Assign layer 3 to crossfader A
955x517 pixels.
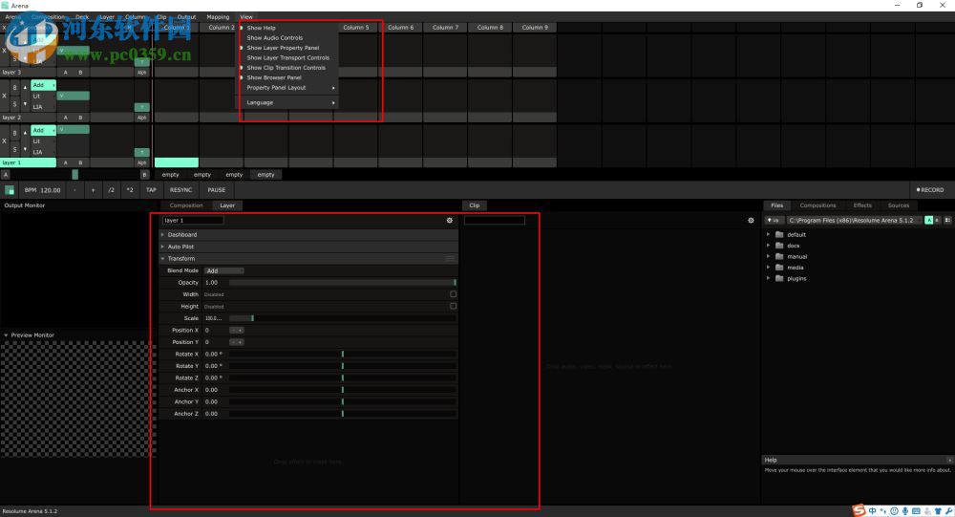pos(66,72)
